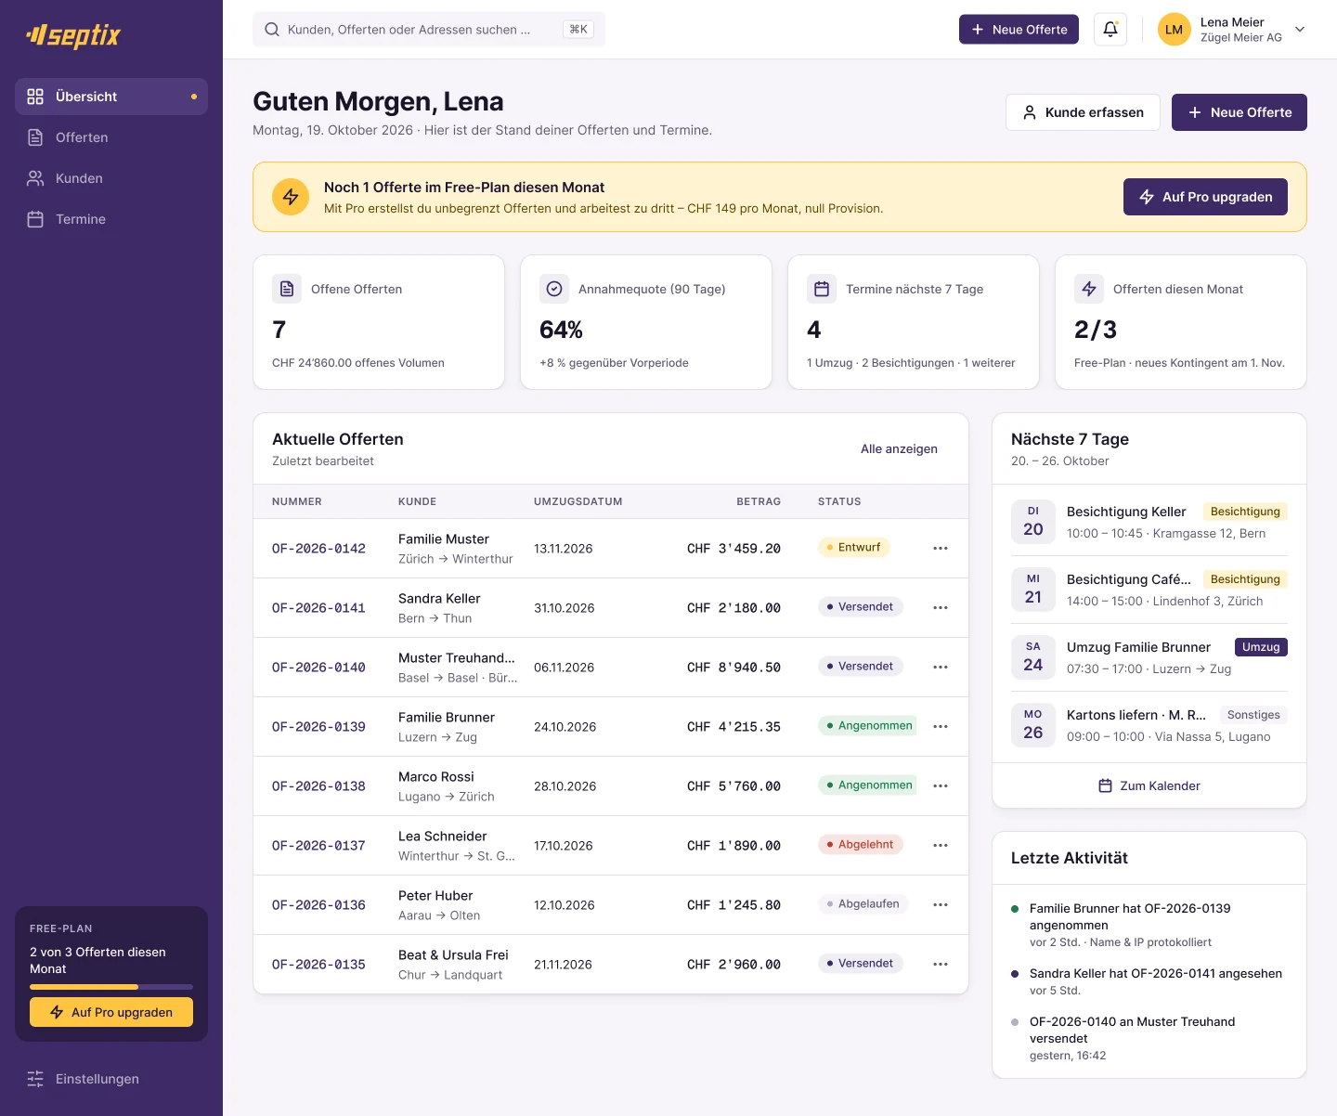Click the Abgelaufen status badge
1337x1116 pixels.
click(x=863, y=903)
